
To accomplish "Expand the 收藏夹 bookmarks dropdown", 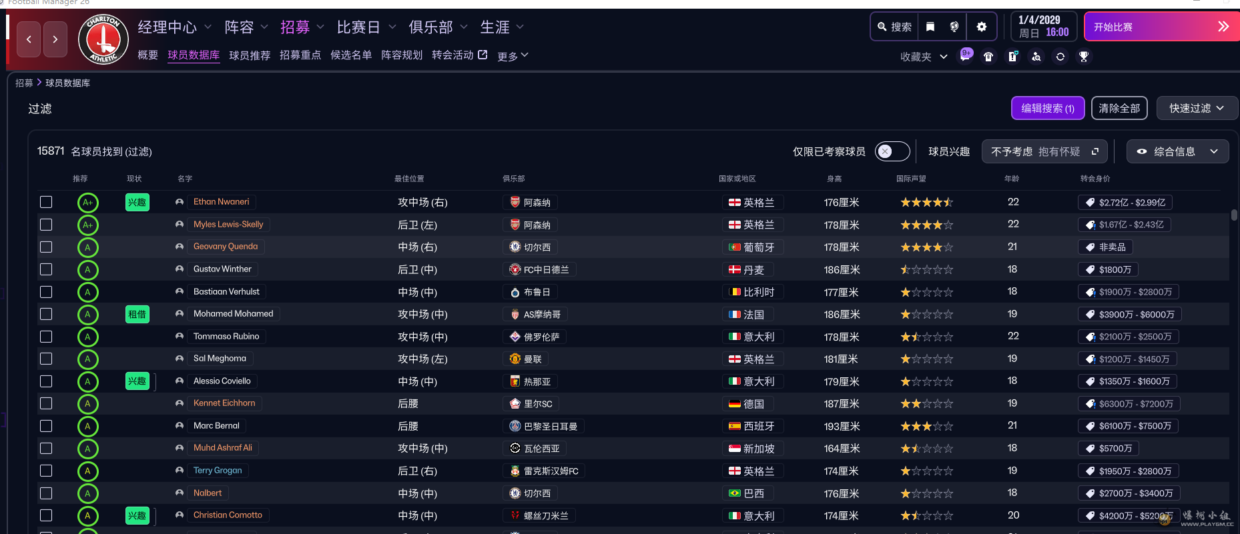I will pos(924,57).
